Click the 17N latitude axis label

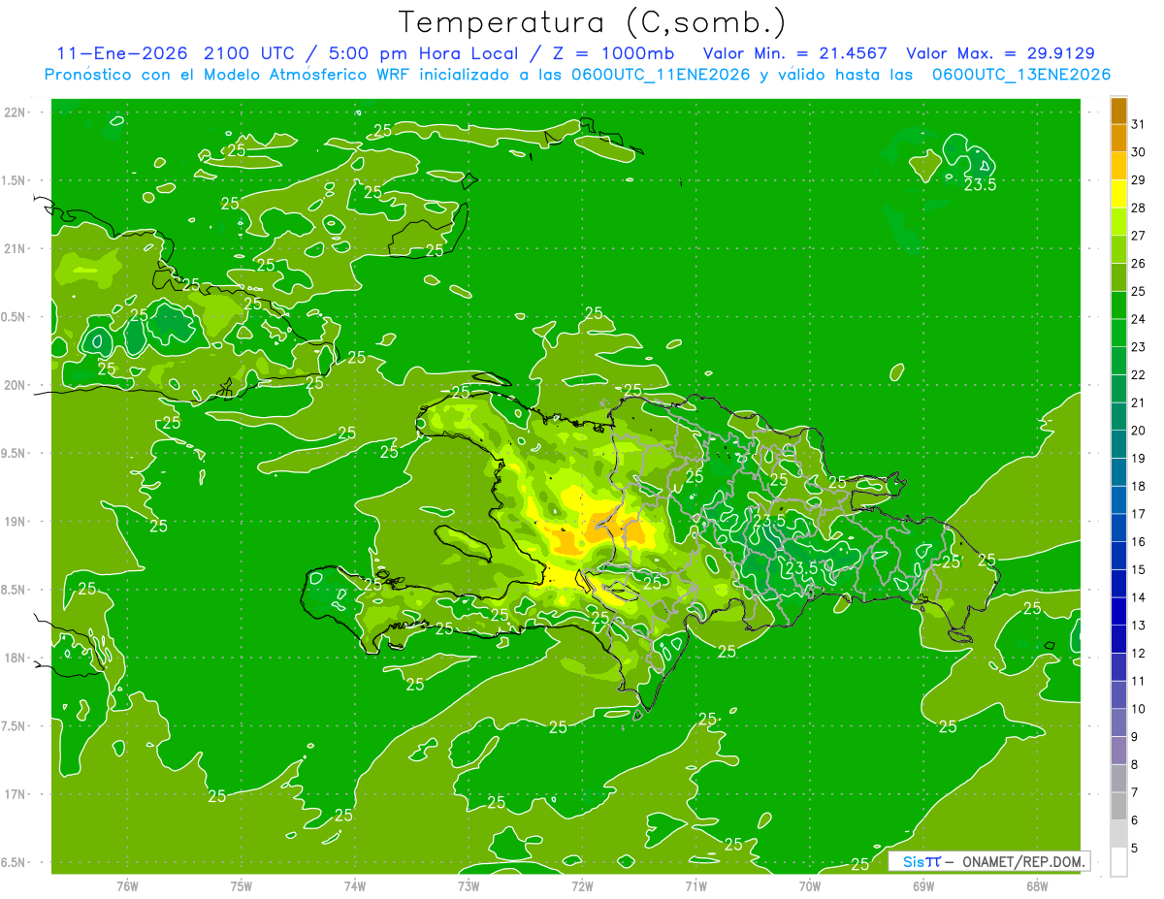[x=16, y=794]
